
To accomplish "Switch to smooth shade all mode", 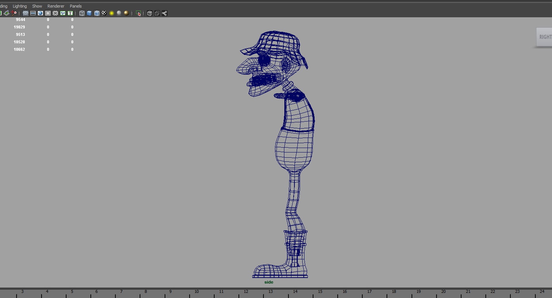I will [x=89, y=13].
